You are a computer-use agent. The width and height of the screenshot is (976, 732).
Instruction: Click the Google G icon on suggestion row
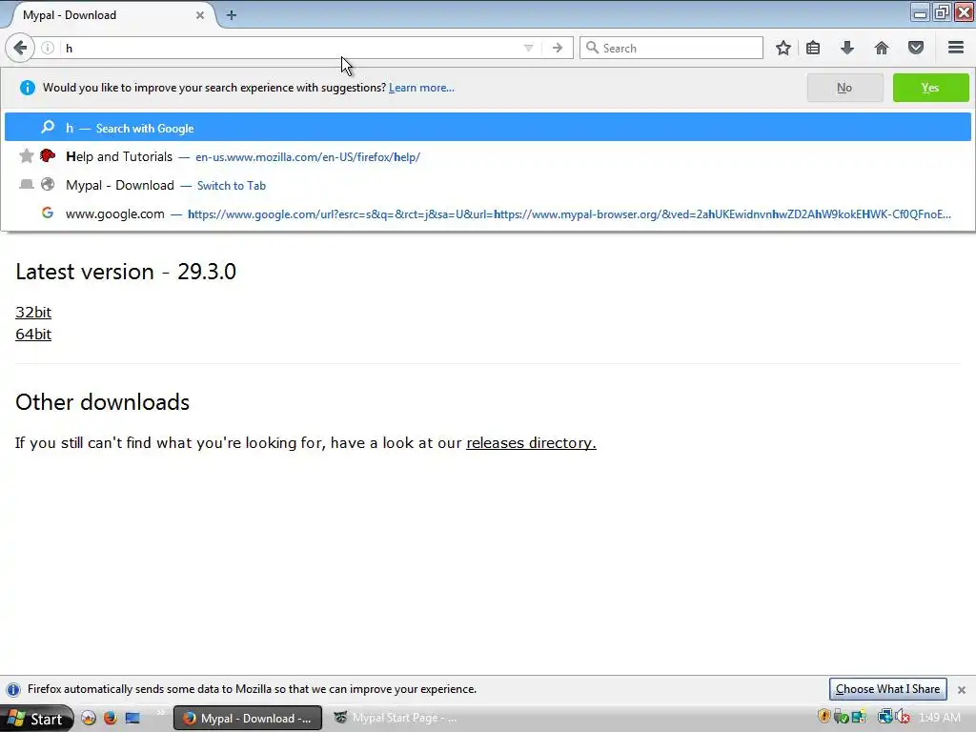click(48, 213)
